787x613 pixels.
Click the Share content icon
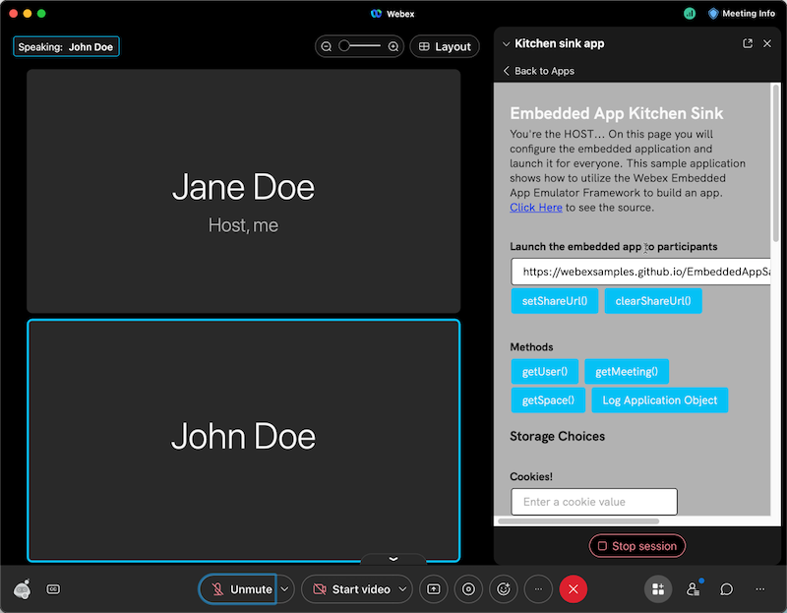tap(433, 589)
